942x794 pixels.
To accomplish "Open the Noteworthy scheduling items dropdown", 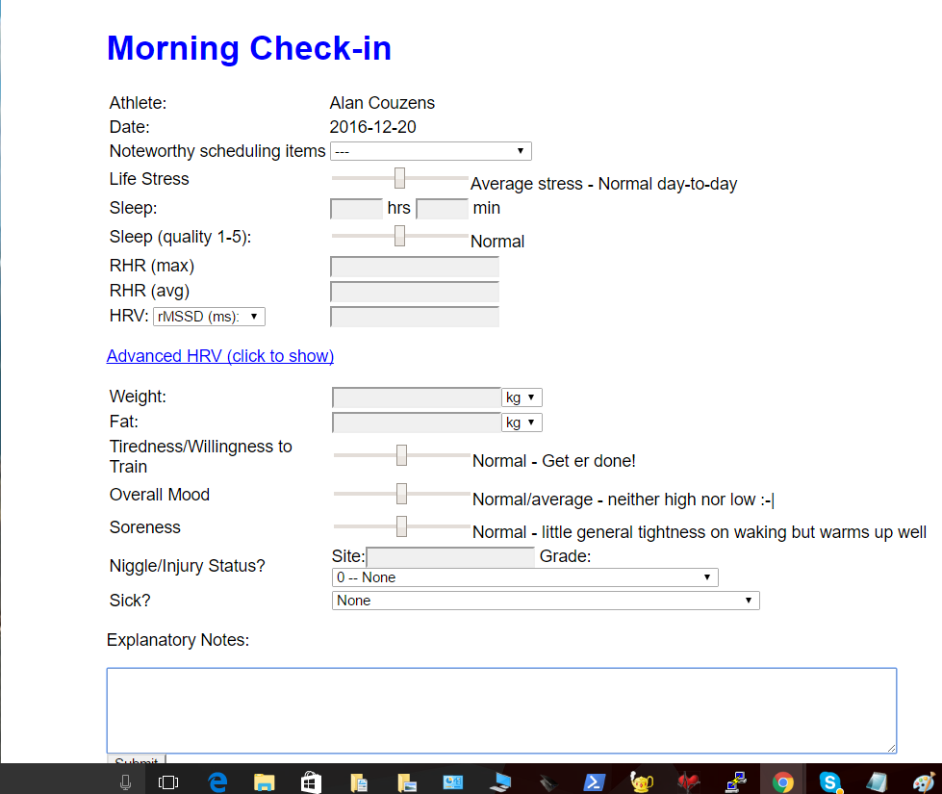I will pos(431,151).
